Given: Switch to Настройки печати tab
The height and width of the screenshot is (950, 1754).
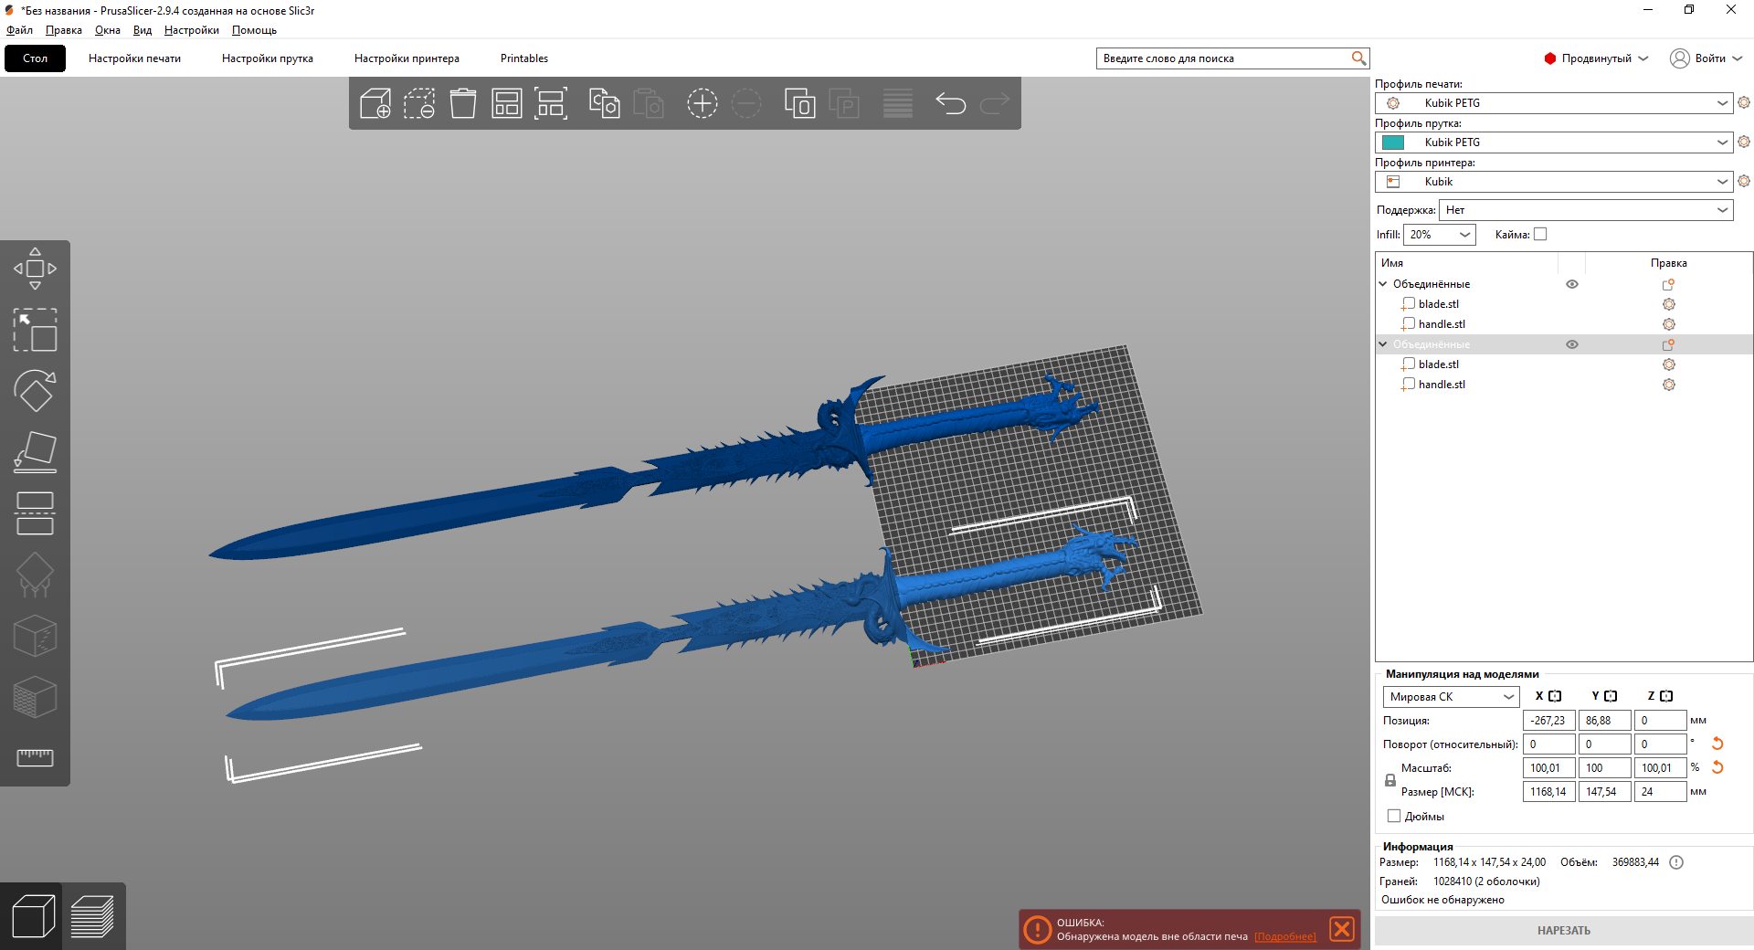Looking at the screenshot, I should tap(134, 58).
